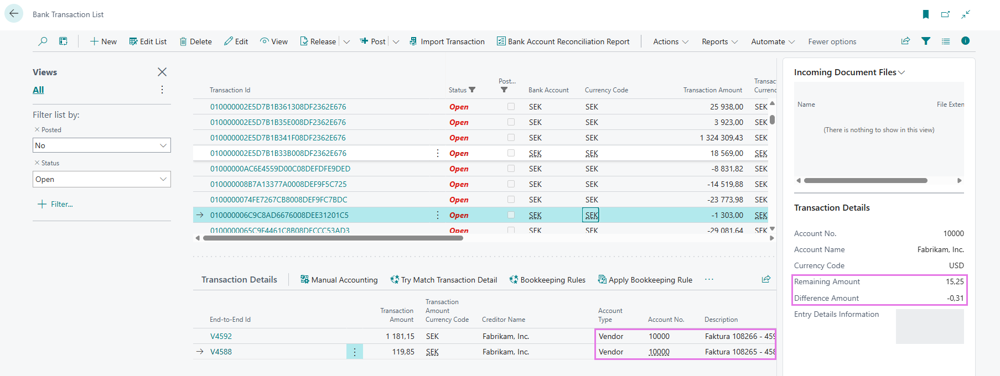Open the All view options menu
The image size is (1000, 376).
[162, 90]
